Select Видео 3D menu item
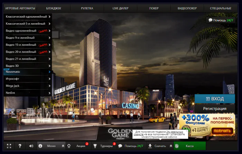Viewport: 242px width, 154px height. [28, 66]
